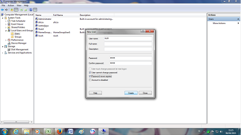Viewport: 241px width, 135px height.
Task: Select Computer Management (Local) root node
Action: tap(19, 14)
